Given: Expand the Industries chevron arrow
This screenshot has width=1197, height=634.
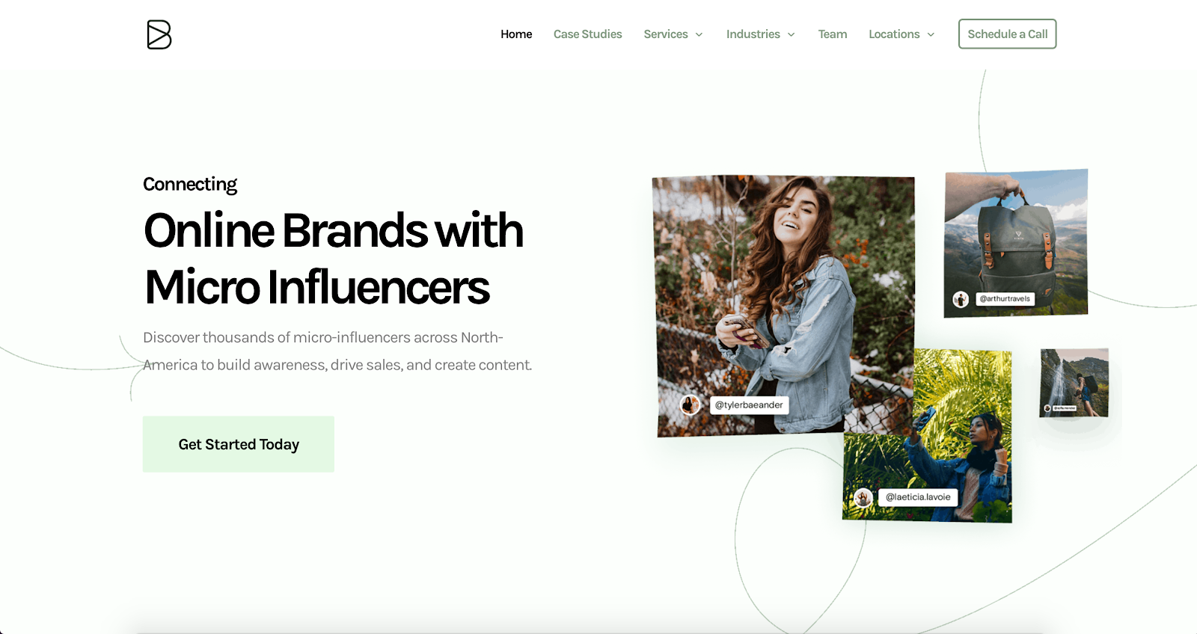Looking at the screenshot, I should (791, 34).
